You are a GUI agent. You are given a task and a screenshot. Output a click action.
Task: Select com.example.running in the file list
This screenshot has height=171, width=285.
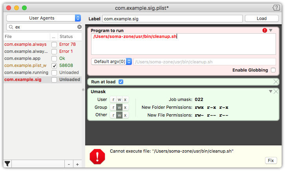26,72
